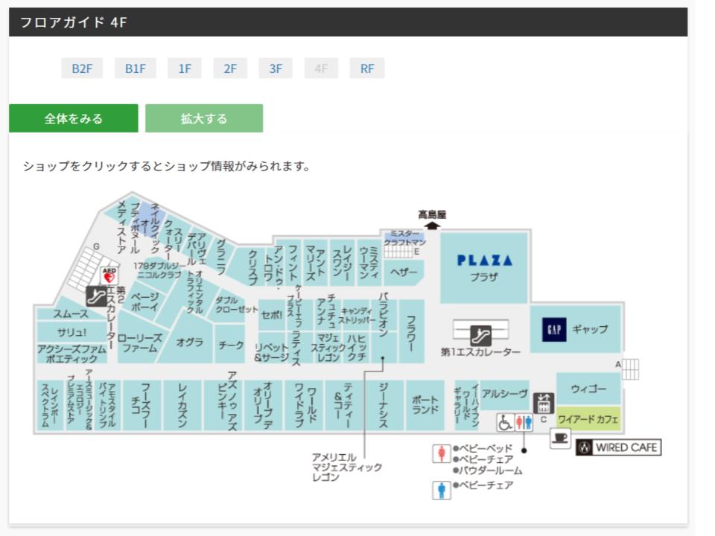715x536 pixels.
Task: Switch to the B2F floor tab
Action: [x=82, y=68]
